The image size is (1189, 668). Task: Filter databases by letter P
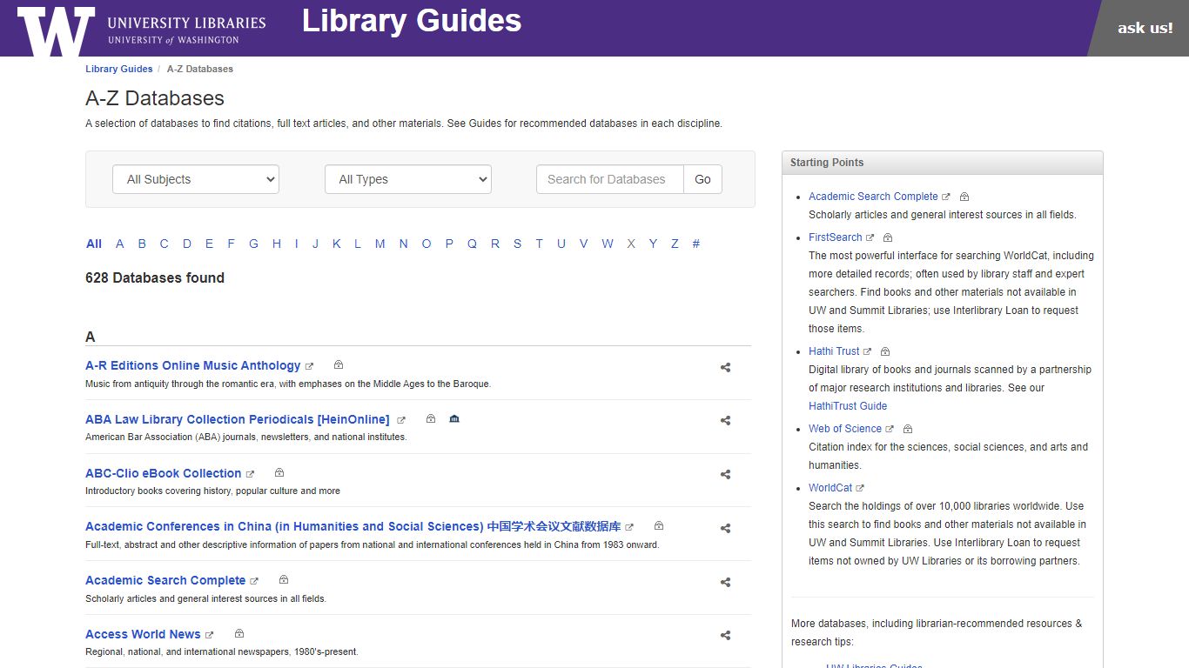click(449, 244)
